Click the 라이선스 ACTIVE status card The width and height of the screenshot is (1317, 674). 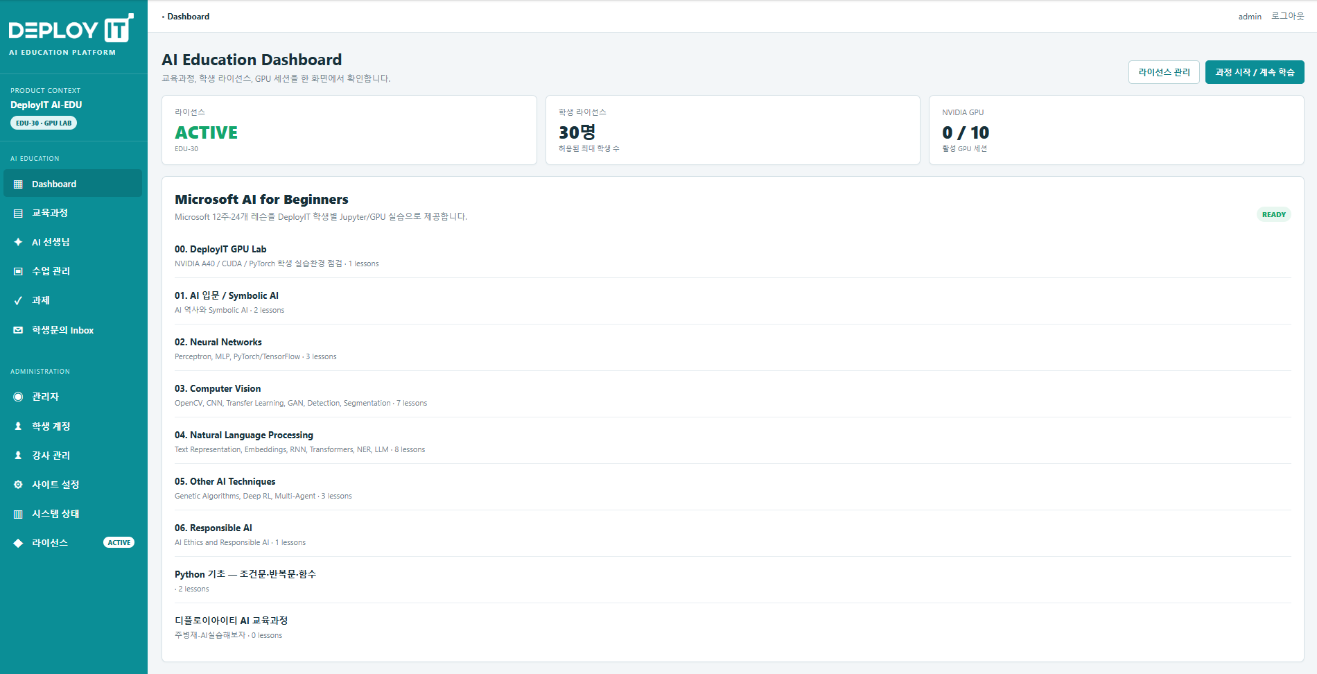pyautogui.click(x=349, y=130)
